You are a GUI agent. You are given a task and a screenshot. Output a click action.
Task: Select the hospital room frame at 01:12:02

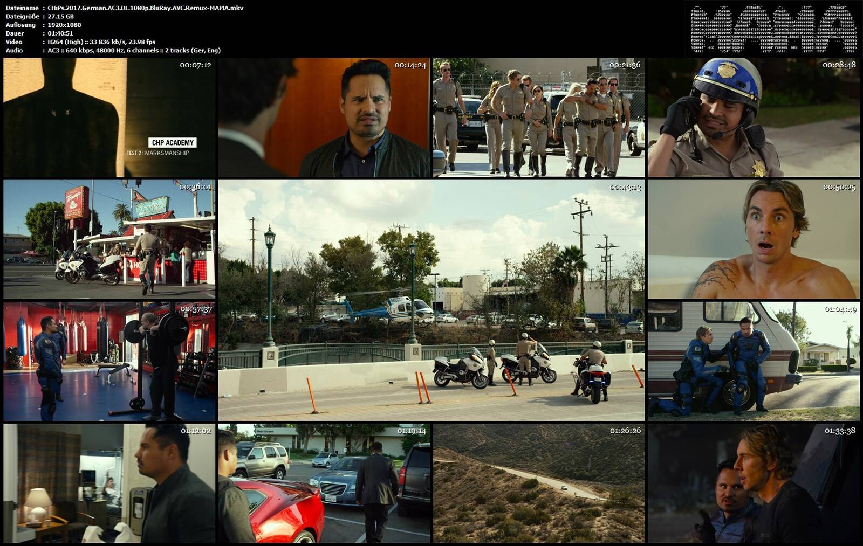tap(109, 483)
